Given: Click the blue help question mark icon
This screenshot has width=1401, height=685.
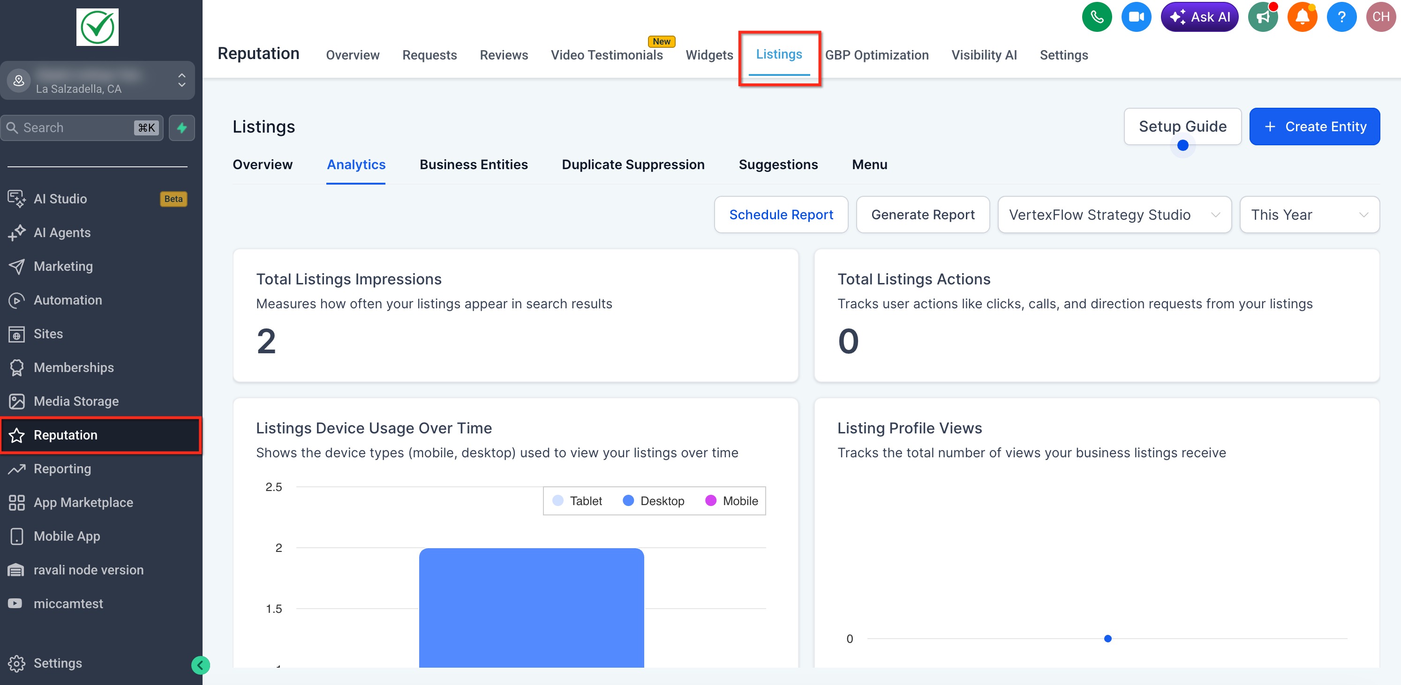Looking at the screenshot, I should 1341,17.
